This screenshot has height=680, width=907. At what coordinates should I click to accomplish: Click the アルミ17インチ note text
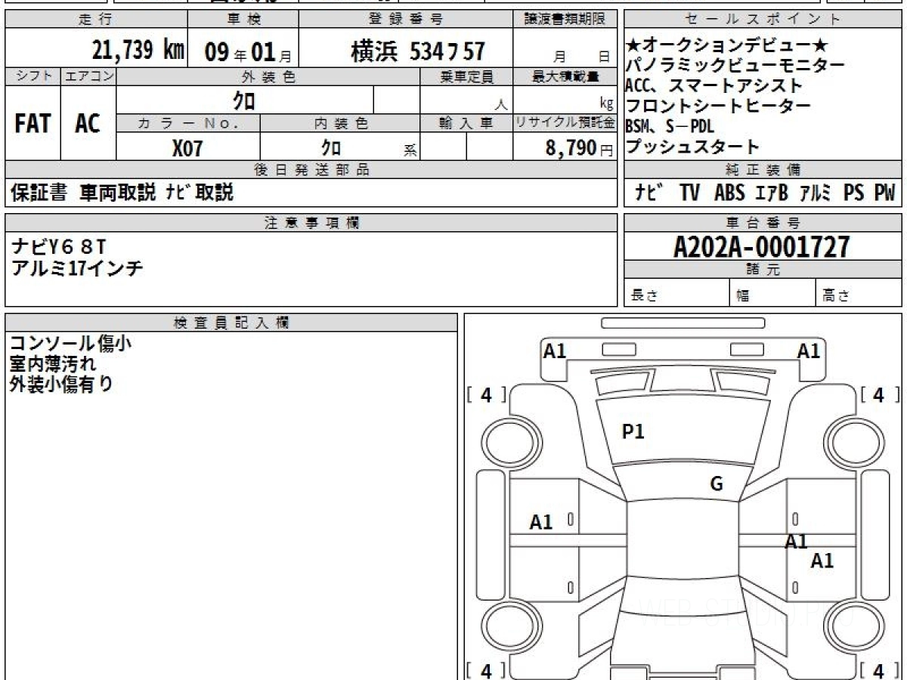click(x=77, y=267)
